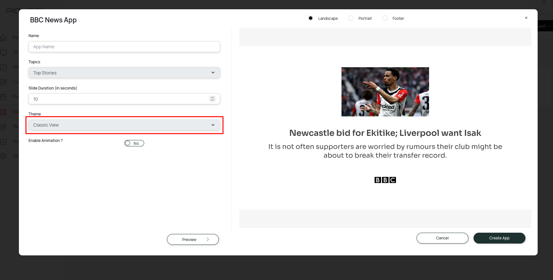Toggle the Enable Animation switch

tap(134, 144)
